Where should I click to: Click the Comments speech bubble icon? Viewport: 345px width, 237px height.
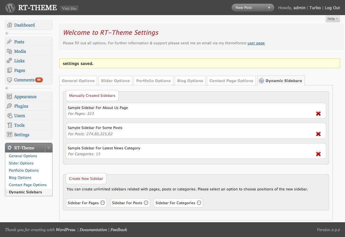coord(9,80)
